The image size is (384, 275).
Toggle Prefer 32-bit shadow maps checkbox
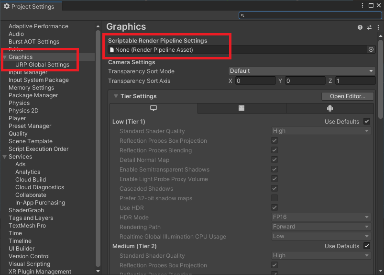point(274,198)
